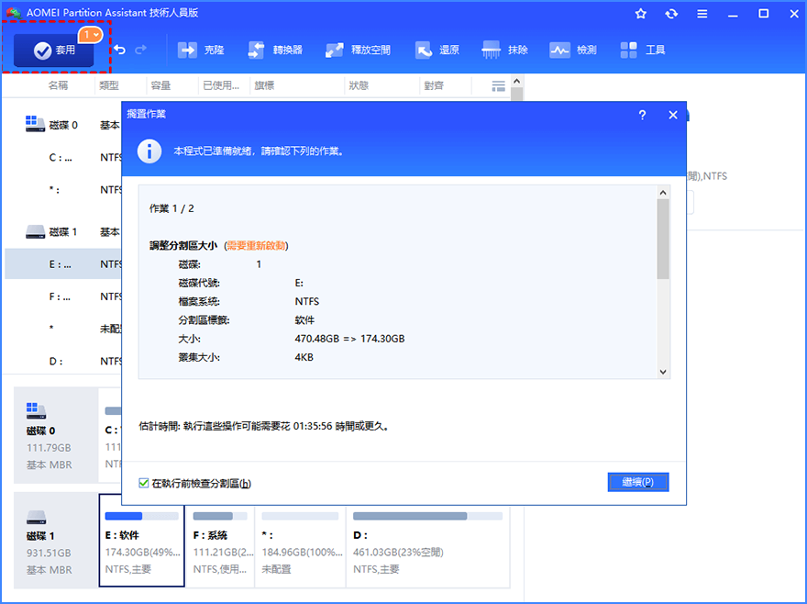807x604 pixels.
Task: Redo the operation arrow
Action: pyautogui.click(x=140, y=50)
